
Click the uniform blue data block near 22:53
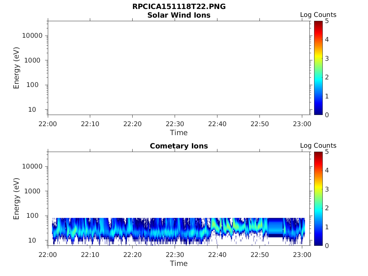point(275,227)
